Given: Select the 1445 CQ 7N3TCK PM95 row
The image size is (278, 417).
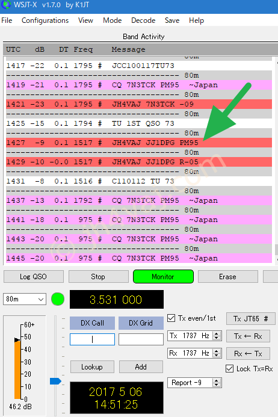Looking at the screenshot, I should coord(139,258).
